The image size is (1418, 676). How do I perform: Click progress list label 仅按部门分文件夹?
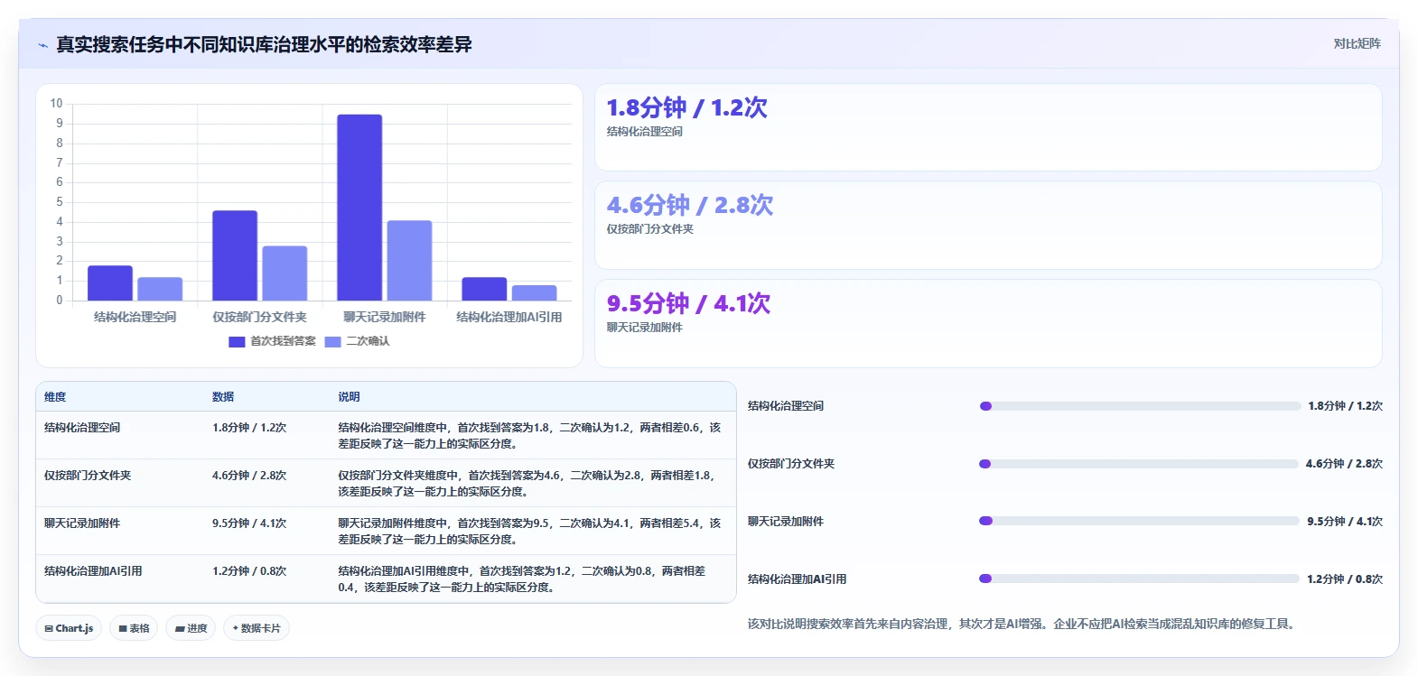[791, 464]
